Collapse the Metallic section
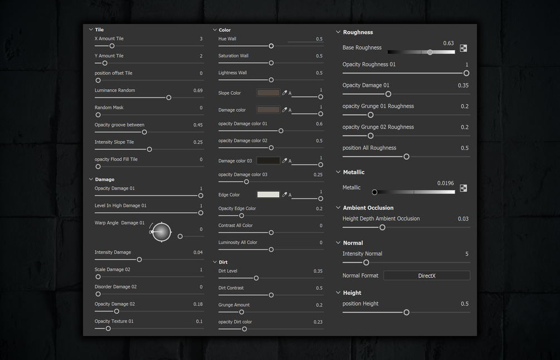The height and width of the screenshot is (360, 560). pos(338,172)
